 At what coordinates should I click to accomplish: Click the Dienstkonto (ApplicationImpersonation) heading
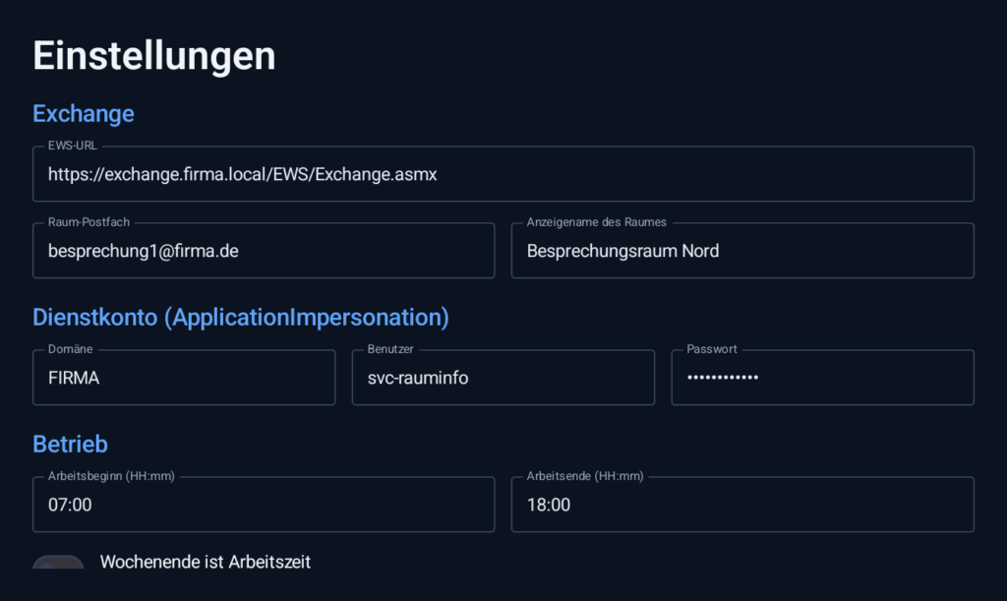(241, 317)
